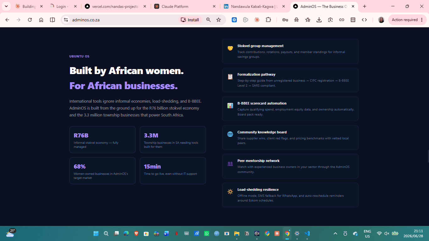Image resolution: width=429 pixels, height=241 pixels.
Task: Open File Explorer from the taskbar
Action: [x=237, y=233]
